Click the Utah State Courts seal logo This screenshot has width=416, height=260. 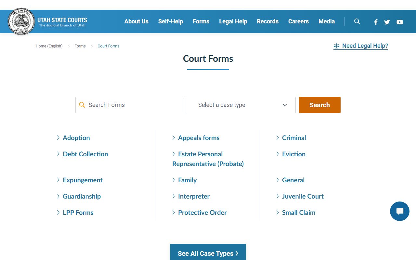(x=21, y=21)
